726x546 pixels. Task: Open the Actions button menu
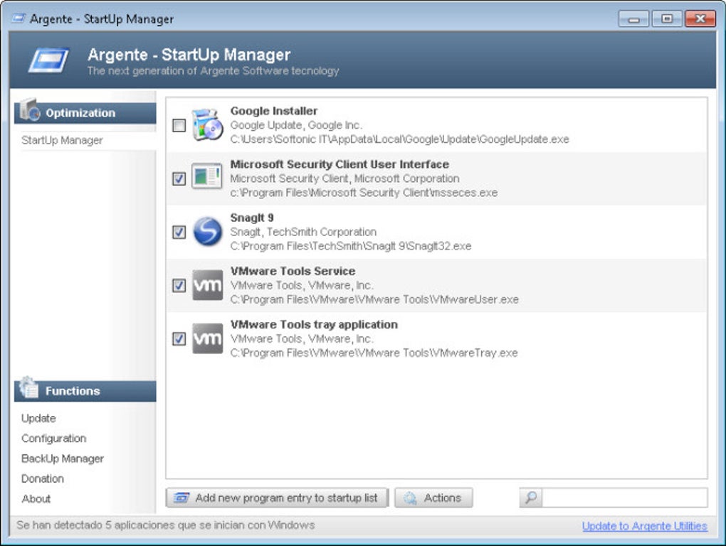coord(434,498)
